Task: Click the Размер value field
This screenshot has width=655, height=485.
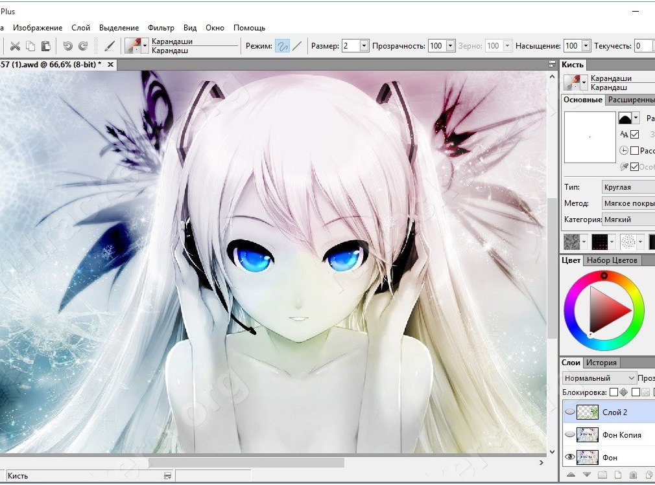Action: pos(351,46)
